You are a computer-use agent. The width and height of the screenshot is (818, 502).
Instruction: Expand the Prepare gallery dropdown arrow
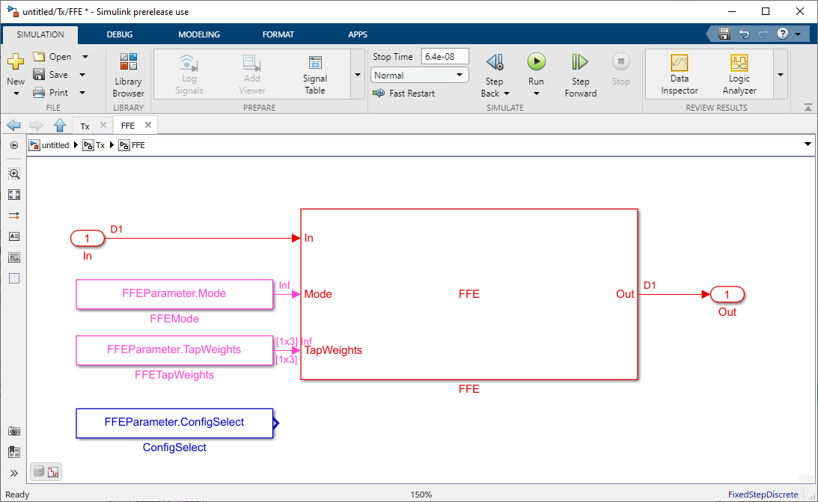tap(356, 75)
